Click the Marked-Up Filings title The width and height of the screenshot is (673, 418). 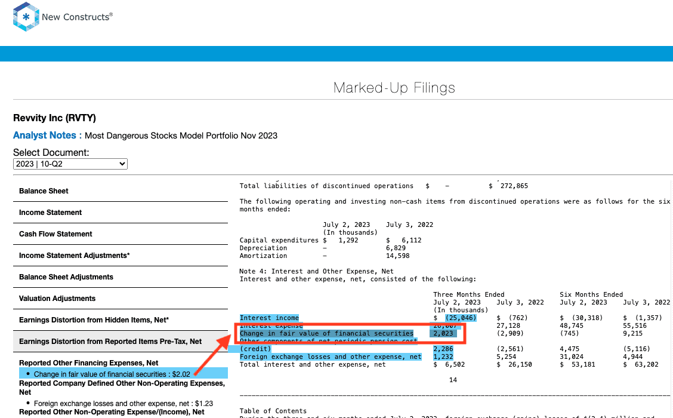click(x=394, y=88)
